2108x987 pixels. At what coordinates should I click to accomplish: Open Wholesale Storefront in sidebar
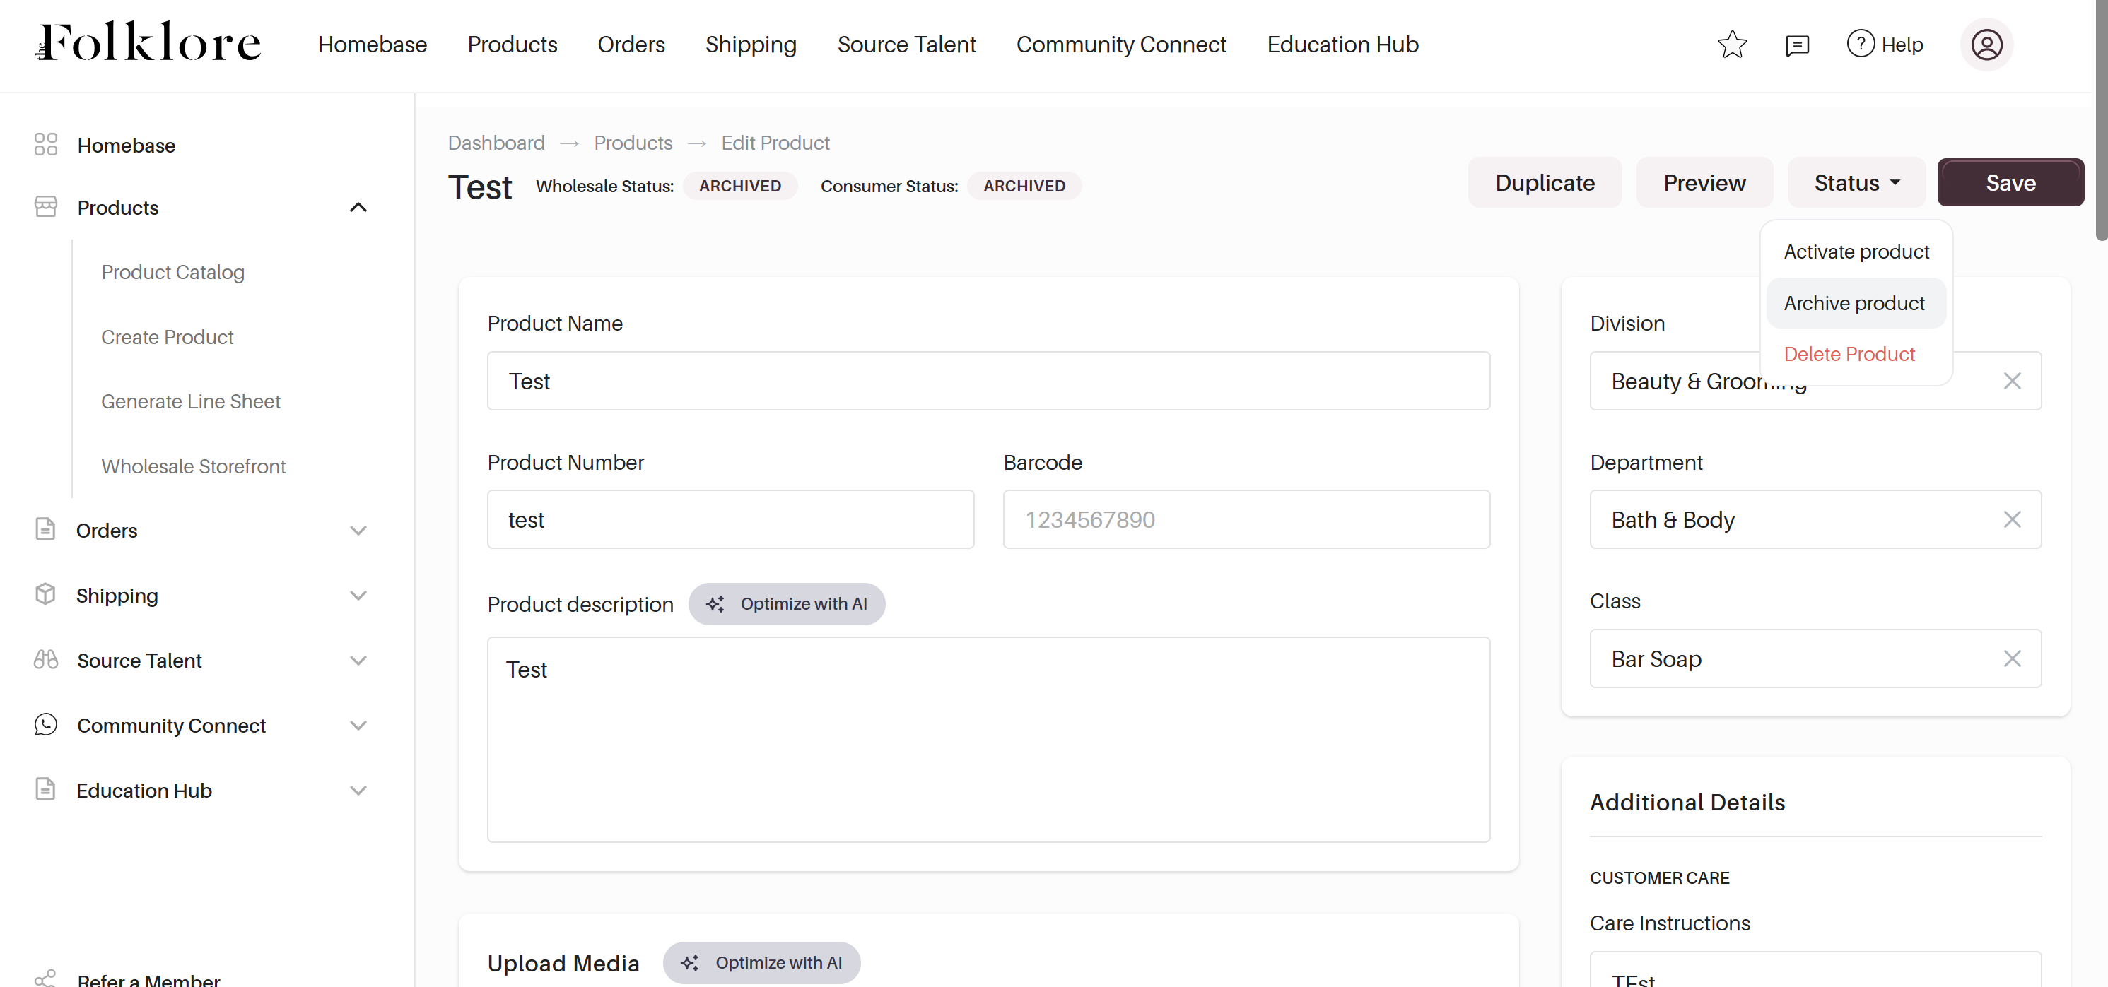point(193,466)
